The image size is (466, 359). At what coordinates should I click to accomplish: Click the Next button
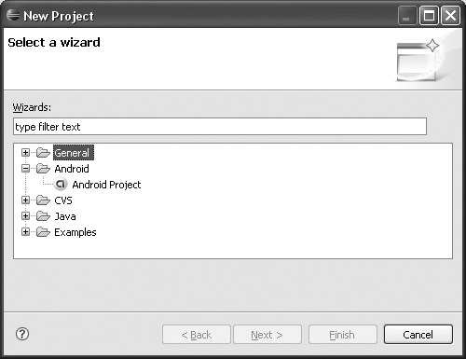tap(267, 335)
